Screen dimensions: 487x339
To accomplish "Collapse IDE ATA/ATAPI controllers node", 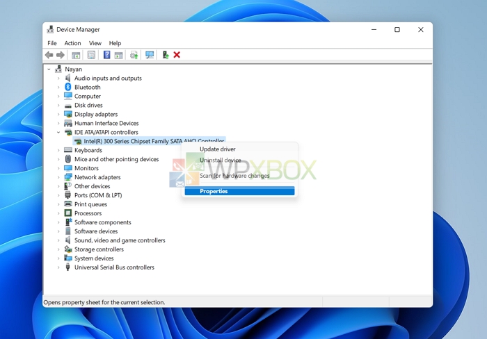I will click(58, 132).
